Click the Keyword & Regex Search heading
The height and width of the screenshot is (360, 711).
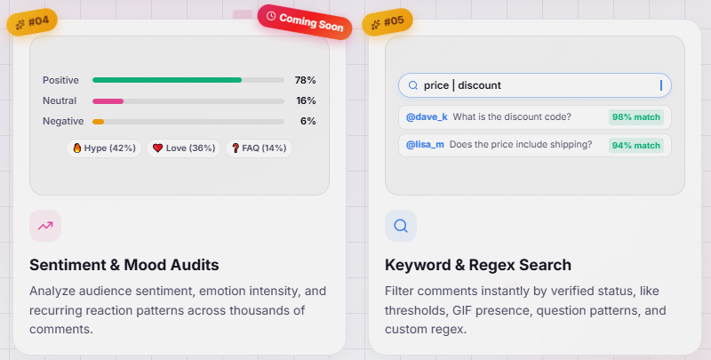coord(478,265)
